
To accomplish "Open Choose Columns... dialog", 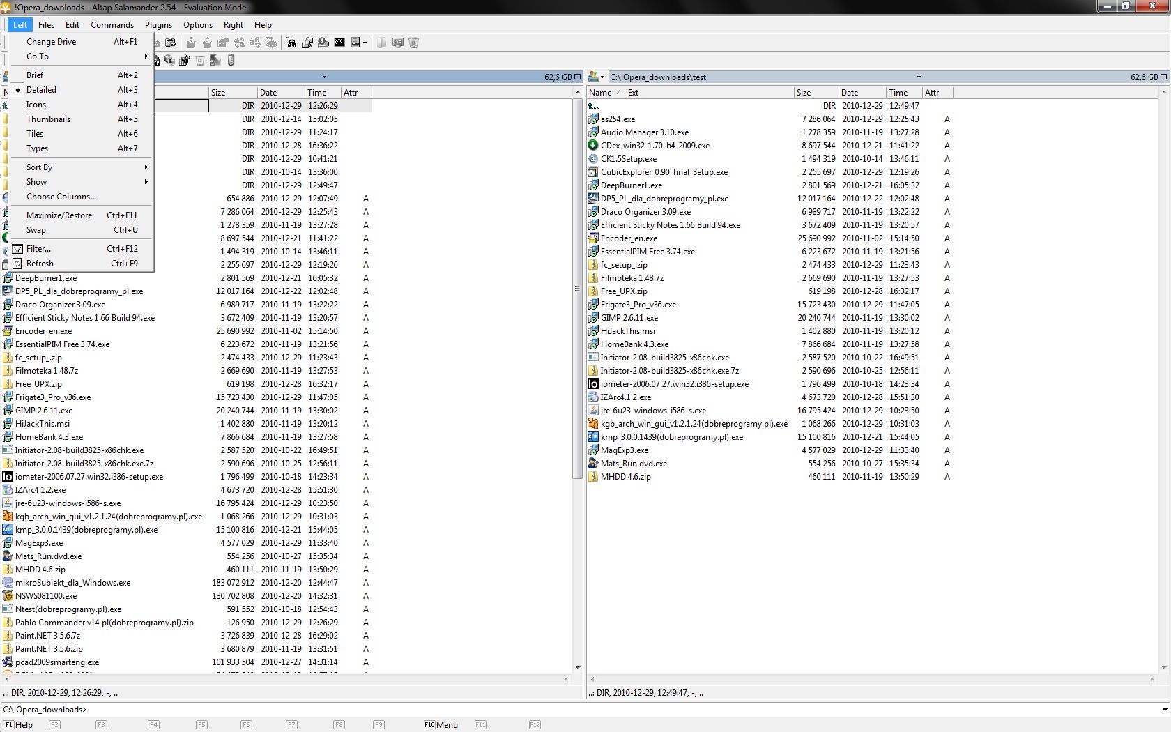I will click(x=82, y=197).
